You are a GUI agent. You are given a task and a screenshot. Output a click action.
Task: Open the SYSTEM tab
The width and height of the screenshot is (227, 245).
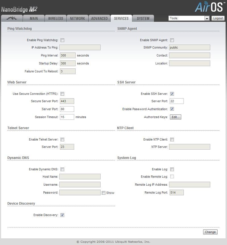click(x=143, y=18)
